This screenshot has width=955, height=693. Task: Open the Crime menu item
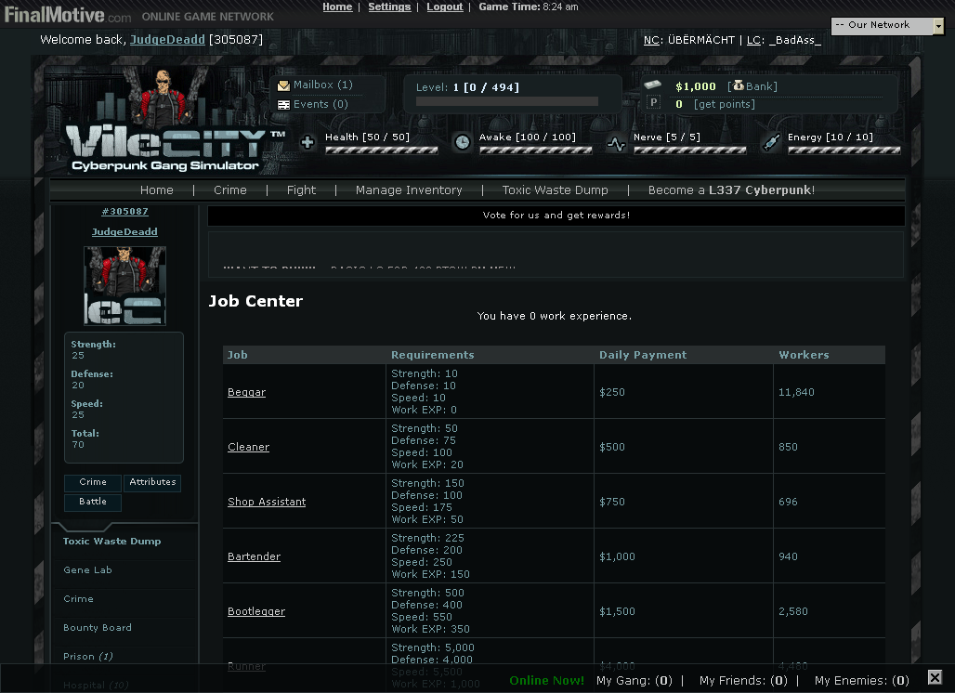[x=229, y=190]
